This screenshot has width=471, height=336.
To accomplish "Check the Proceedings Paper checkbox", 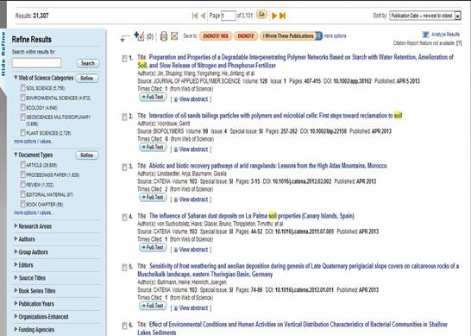I will (22, 174).
